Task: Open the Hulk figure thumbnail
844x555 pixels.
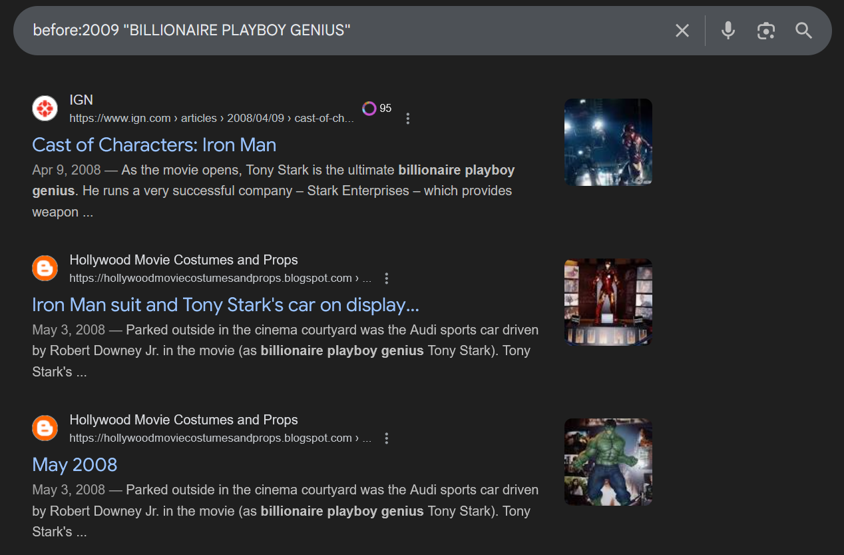Action: click(608, 462)
